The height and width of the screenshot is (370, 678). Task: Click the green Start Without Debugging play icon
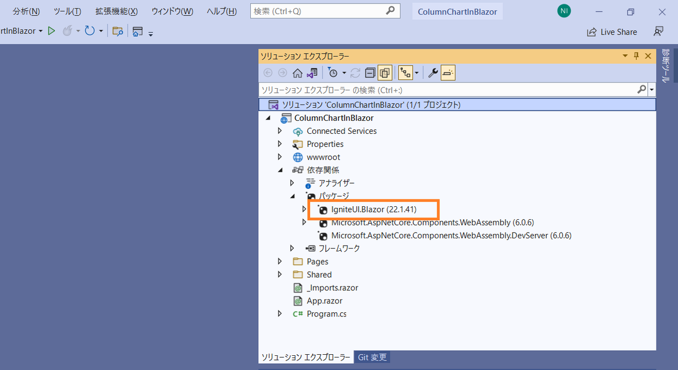[51, 31]
